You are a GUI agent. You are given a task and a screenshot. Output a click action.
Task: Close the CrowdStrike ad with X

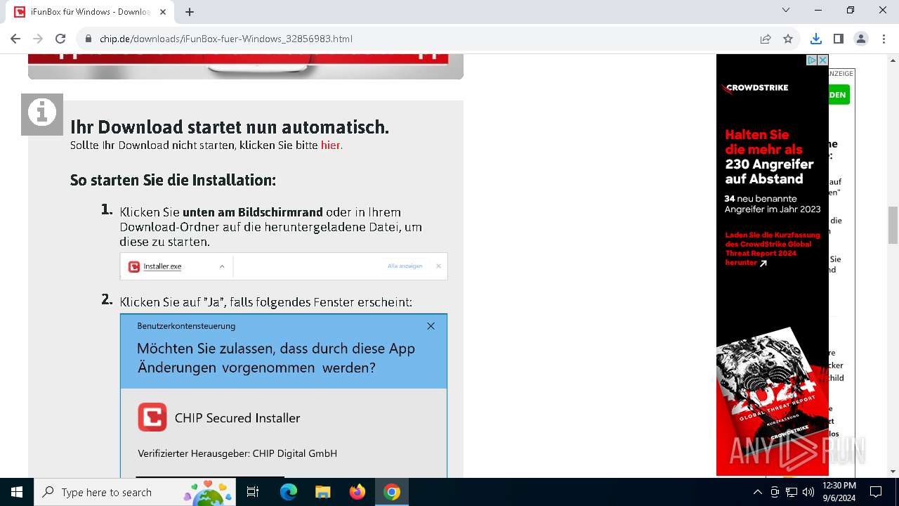pyautogui.click(x=822, y=60)
